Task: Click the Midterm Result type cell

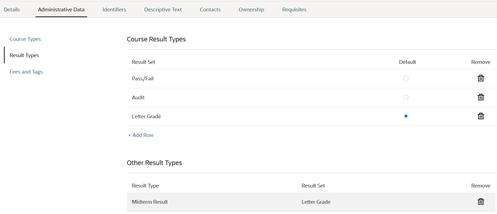Action: tap(150, 202)
